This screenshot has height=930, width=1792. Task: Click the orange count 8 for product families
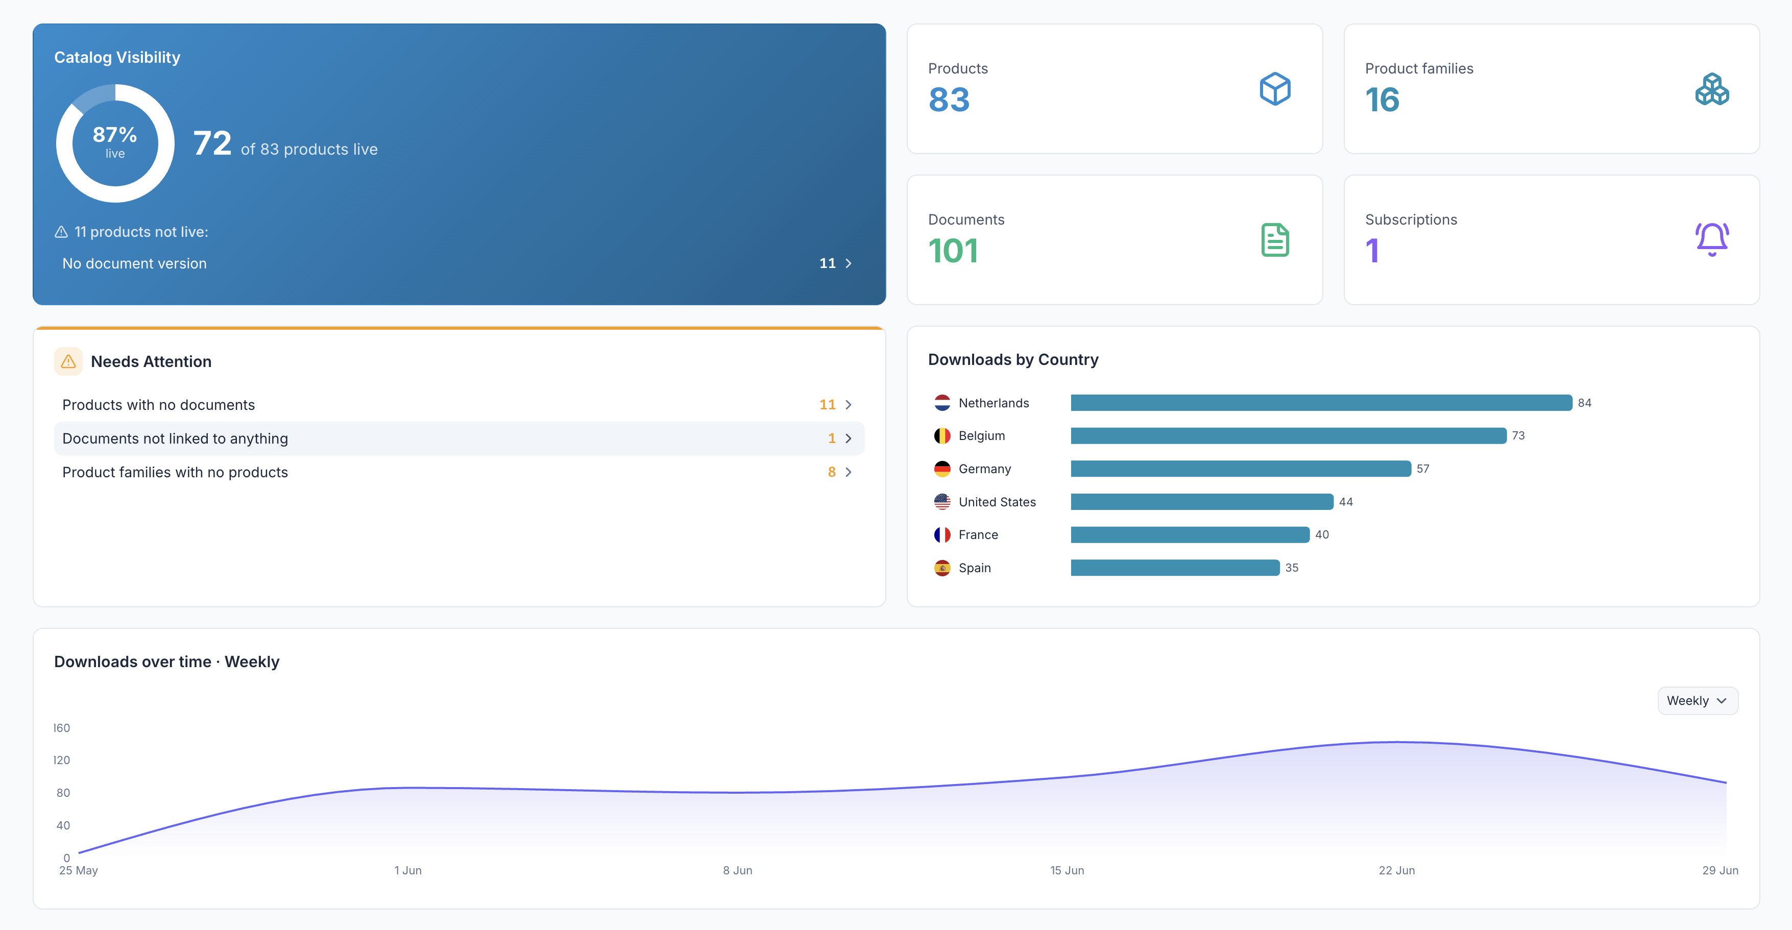(x=831, y=472)
